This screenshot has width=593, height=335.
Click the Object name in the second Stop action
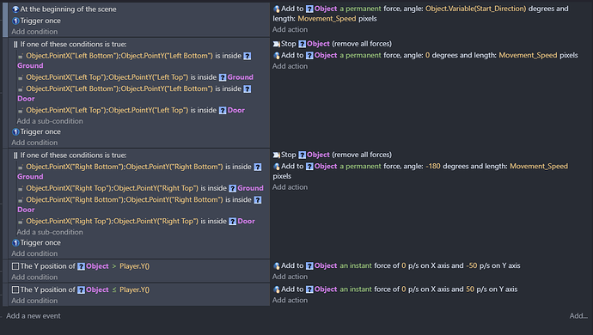318,155
